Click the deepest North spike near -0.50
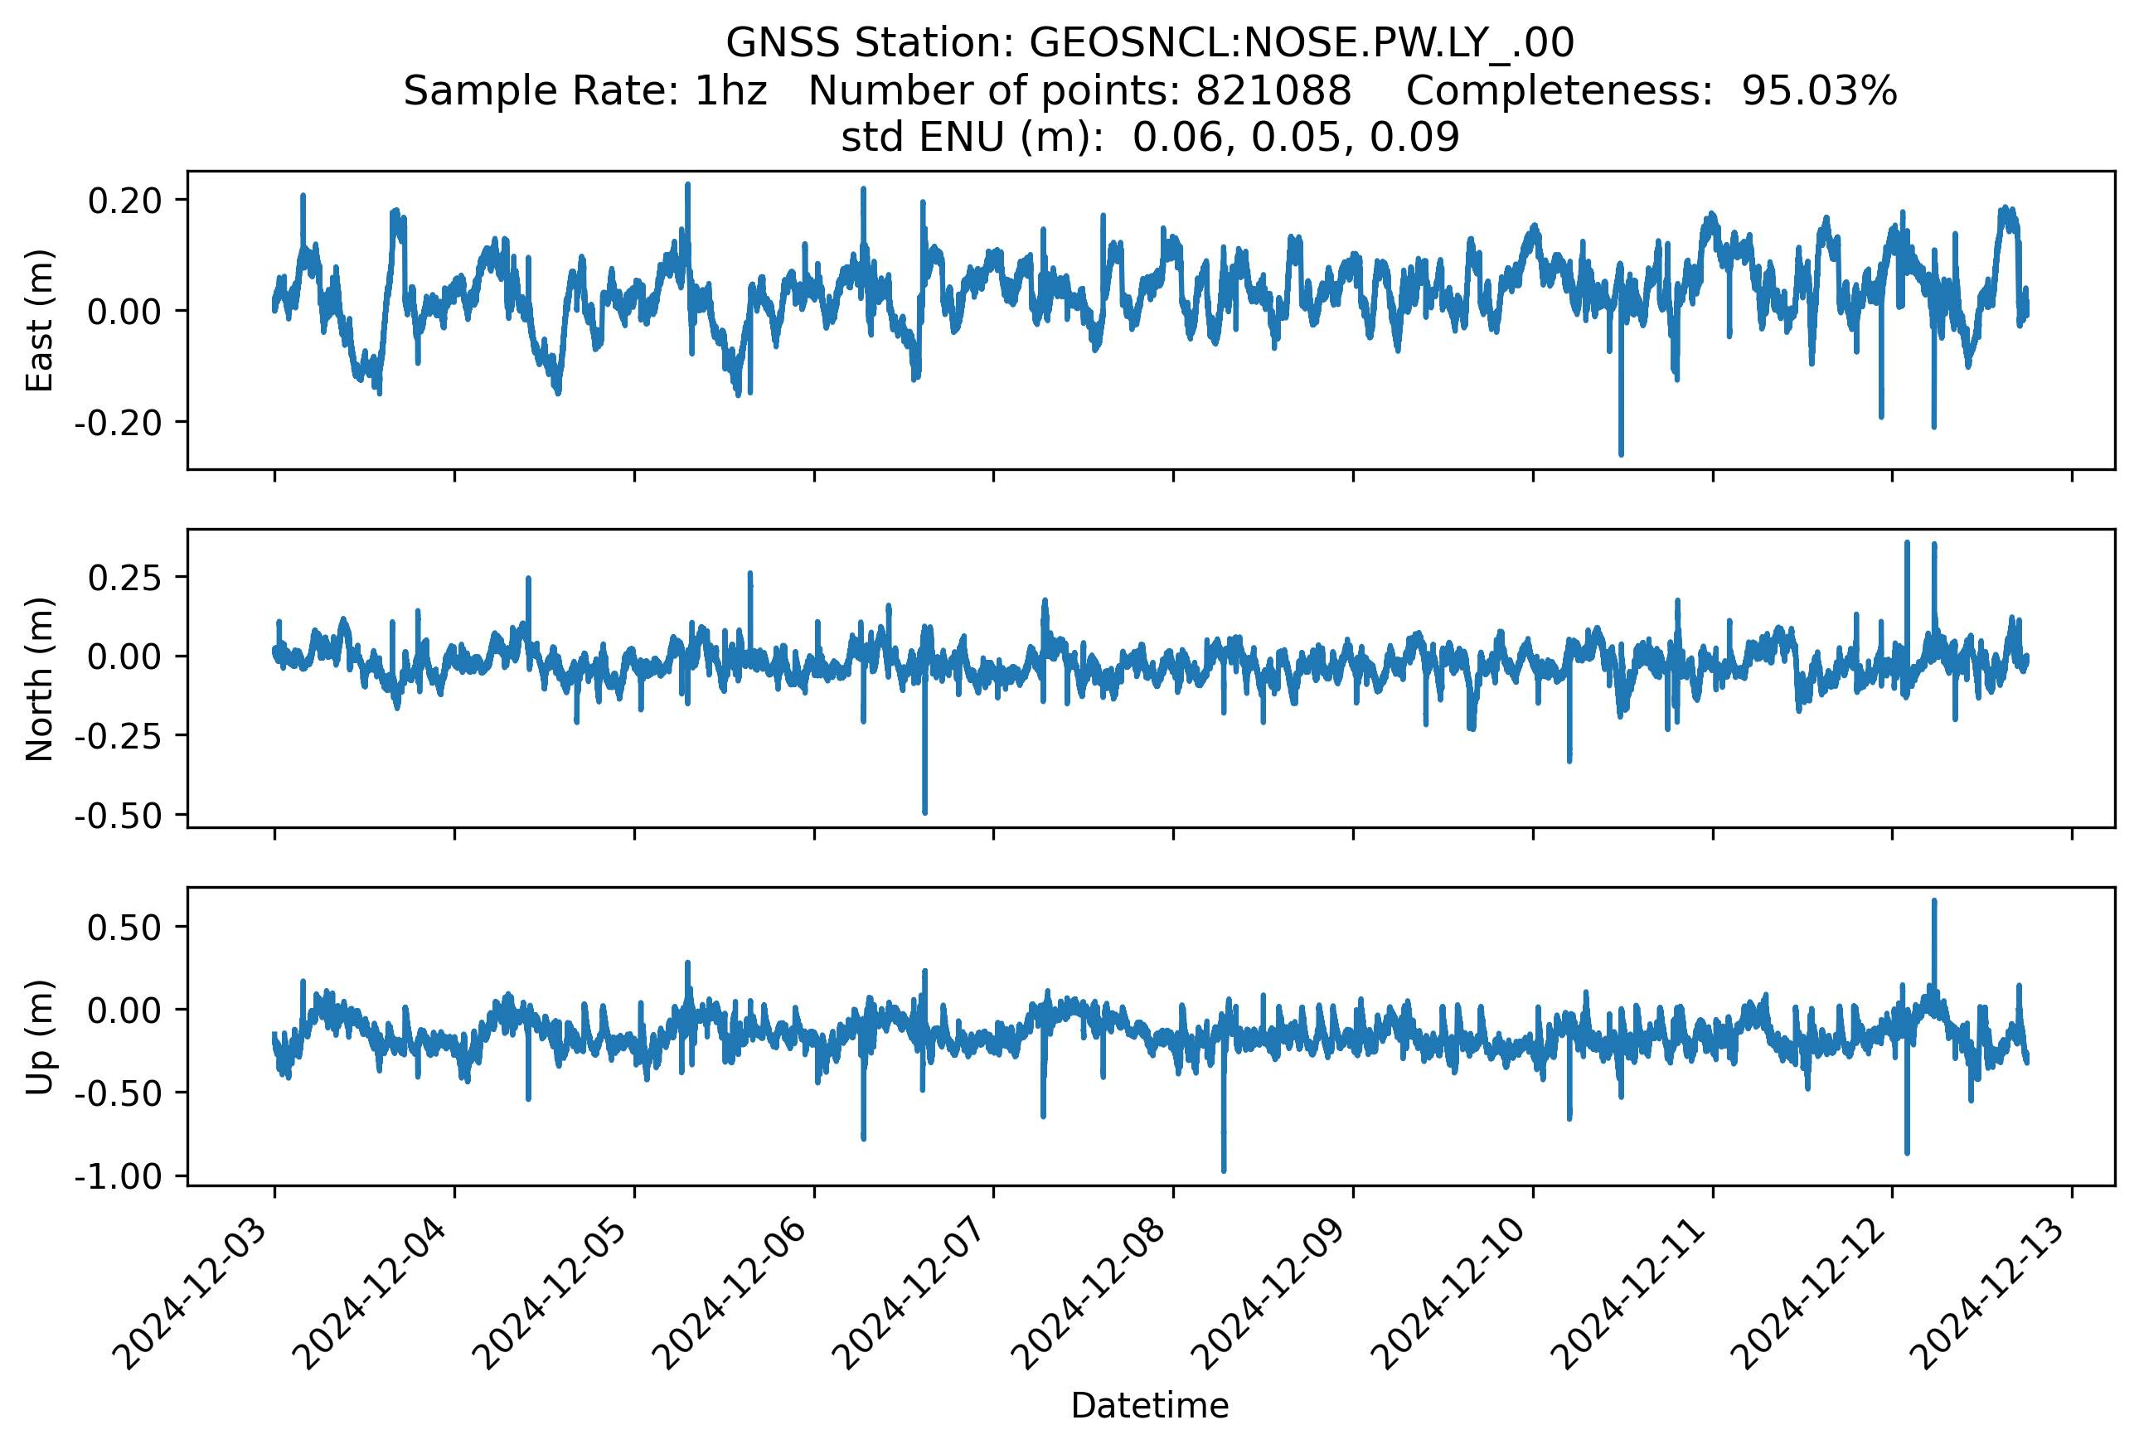The width and height of the screenshot is (2139, 1449). pyautogui.click(x=925, y=812)
